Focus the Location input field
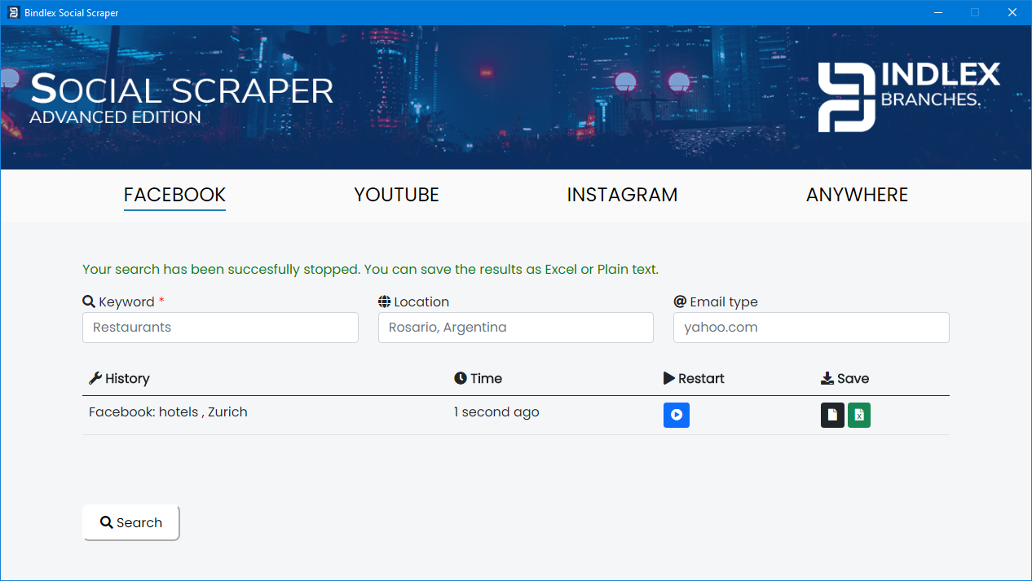The height and width of the screenshot is (581, 1032). pos(516,328)
